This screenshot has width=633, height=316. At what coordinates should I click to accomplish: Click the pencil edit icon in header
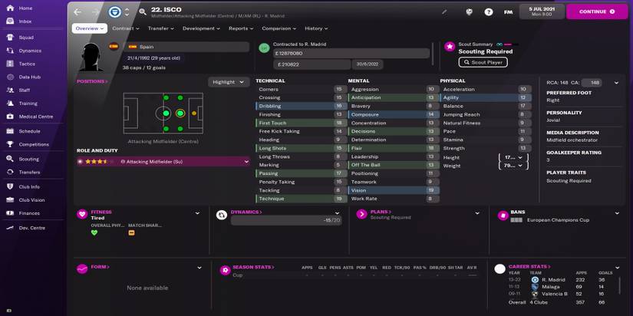click(444, 12)
